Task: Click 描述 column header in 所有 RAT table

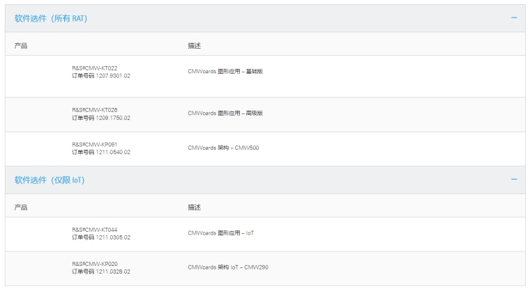Action: (x=194, y=46)
